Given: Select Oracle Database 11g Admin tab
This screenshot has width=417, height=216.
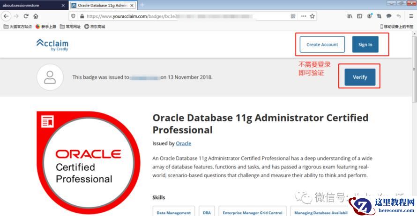Looking at the screenshot, I should pyautogui.click(x=103, y=5).
